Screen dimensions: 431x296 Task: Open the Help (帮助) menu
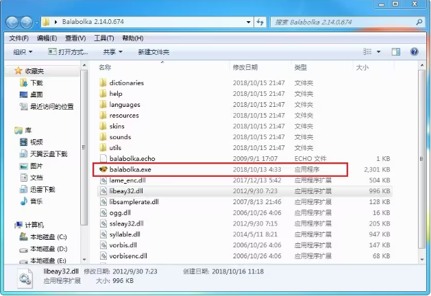click(133, 38)
